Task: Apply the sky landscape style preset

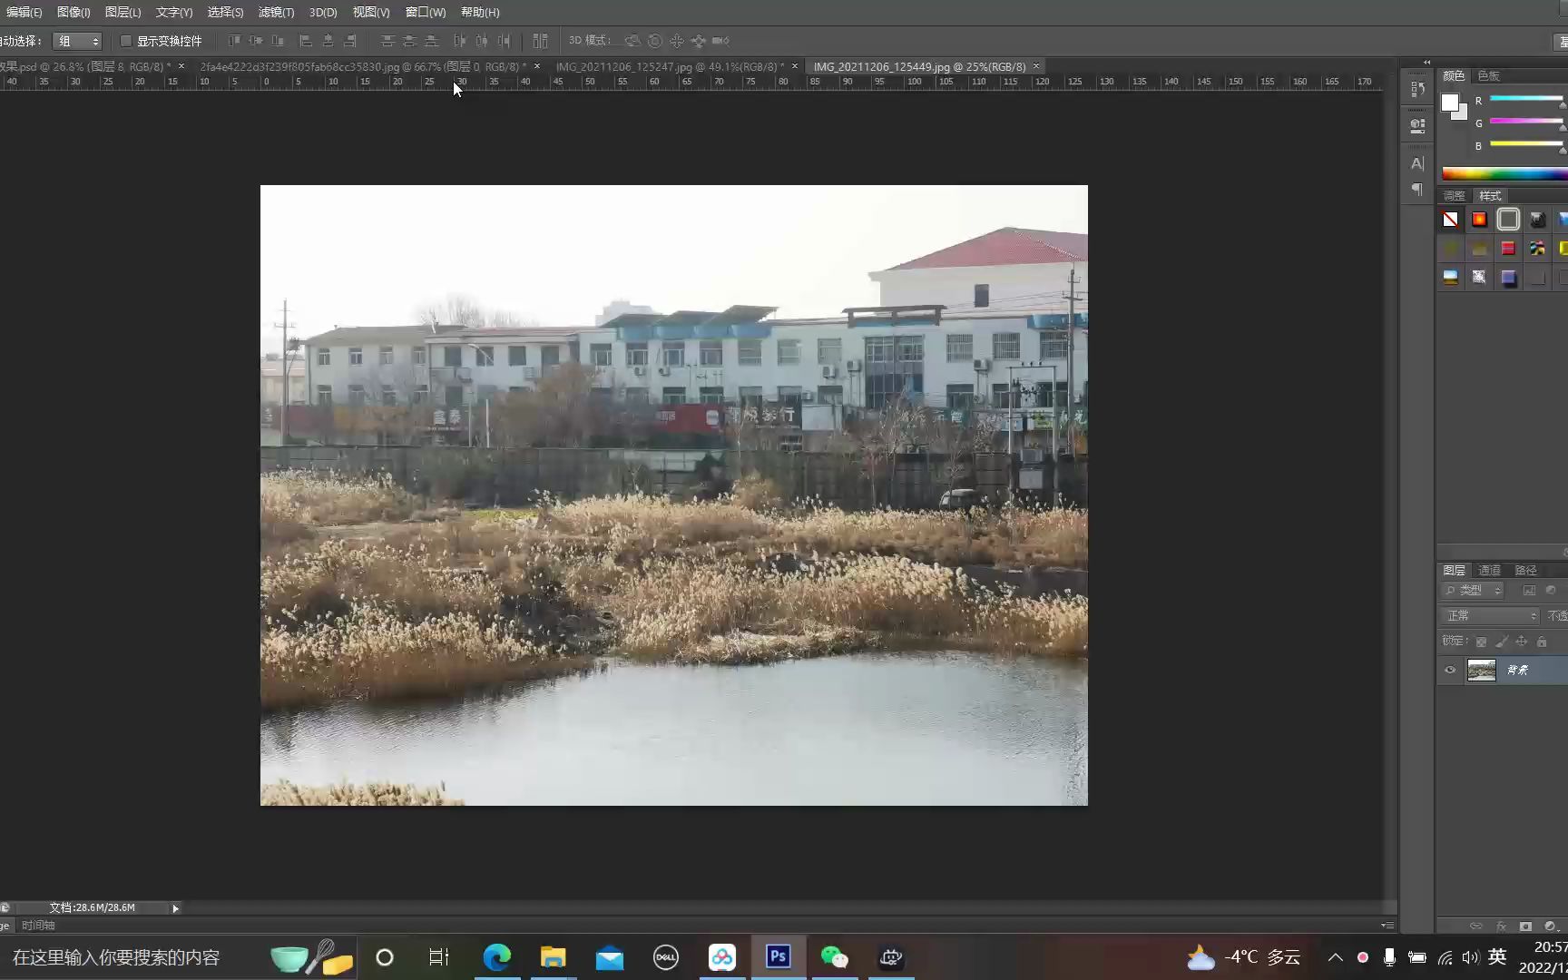Action: [1451, 278]
